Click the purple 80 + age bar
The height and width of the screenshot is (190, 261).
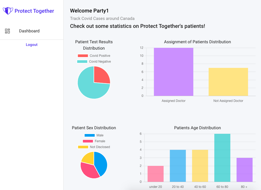click(x=245, y=170)
